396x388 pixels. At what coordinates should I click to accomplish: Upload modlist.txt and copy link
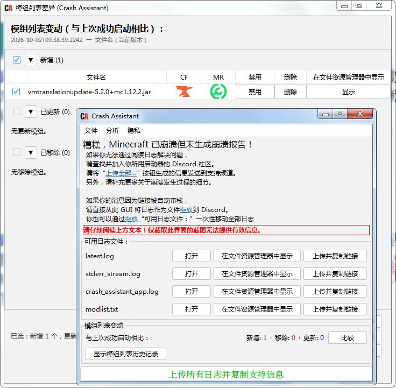335,309
